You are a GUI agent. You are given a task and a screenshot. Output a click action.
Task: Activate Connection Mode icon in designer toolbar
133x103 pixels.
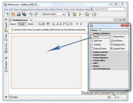coord(43,24)
